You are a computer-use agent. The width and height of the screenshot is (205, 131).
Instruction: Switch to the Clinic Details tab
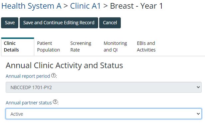tap(18, 47)
